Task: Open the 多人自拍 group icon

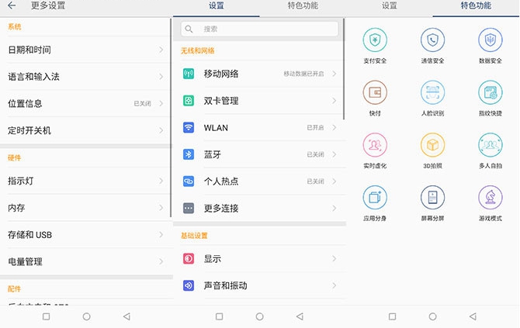Action: (491, 145)
